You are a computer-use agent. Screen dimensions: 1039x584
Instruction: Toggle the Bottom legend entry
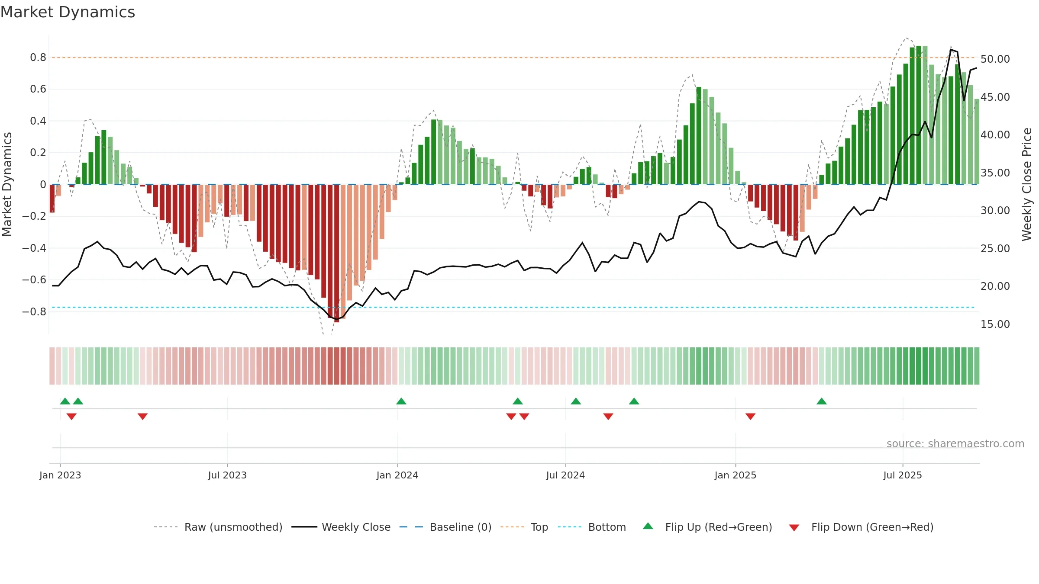[x=592, y=527]
